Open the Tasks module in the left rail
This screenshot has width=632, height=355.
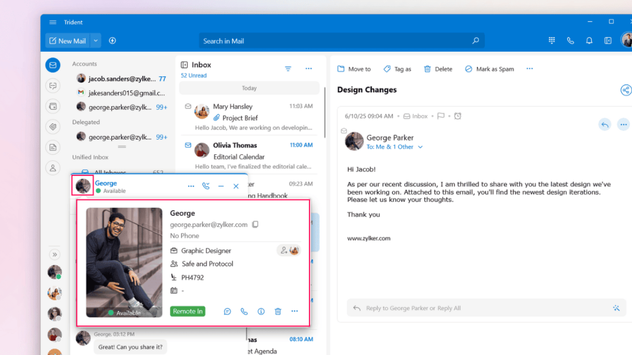53,127
